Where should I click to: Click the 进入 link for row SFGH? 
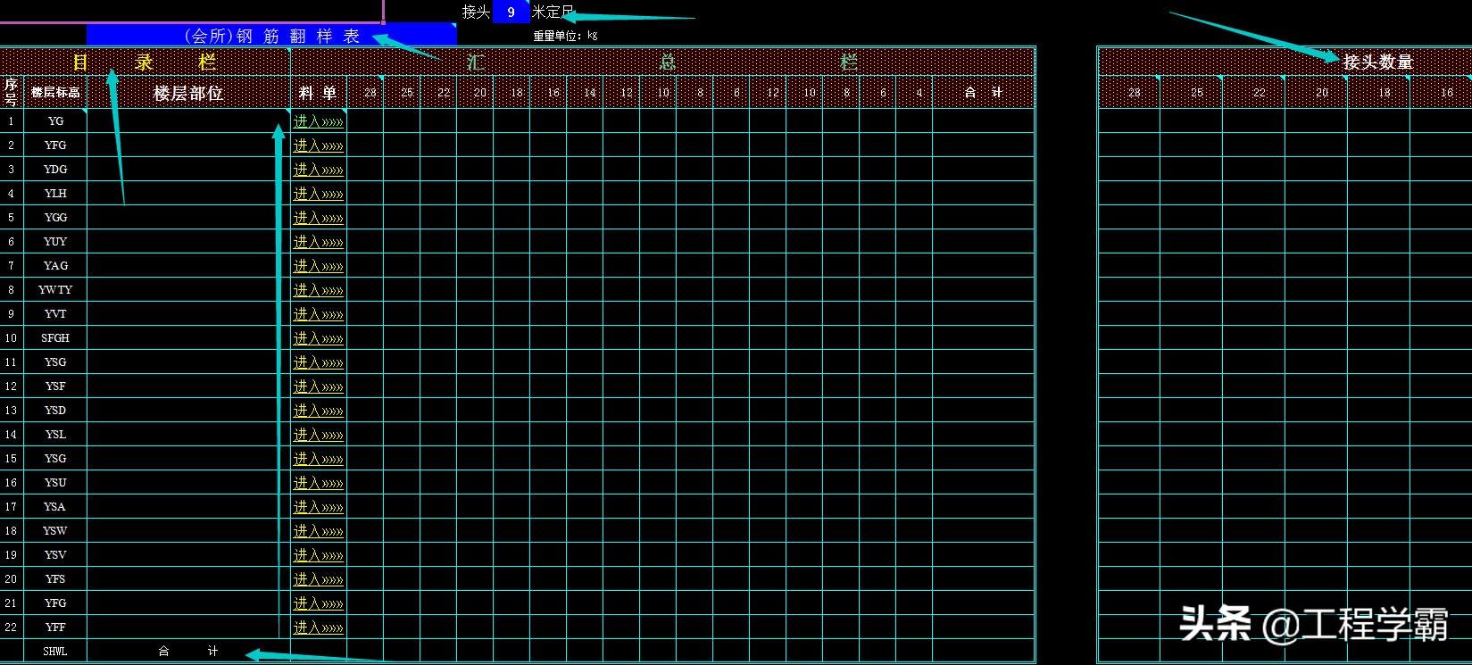tap(318, 338)
